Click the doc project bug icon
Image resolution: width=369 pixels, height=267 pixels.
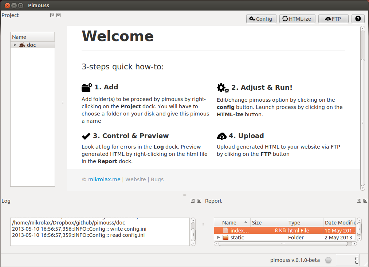tap(22, 45)
